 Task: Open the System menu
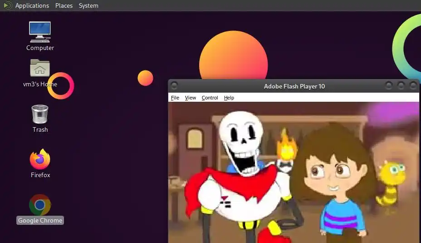[88, 5]
